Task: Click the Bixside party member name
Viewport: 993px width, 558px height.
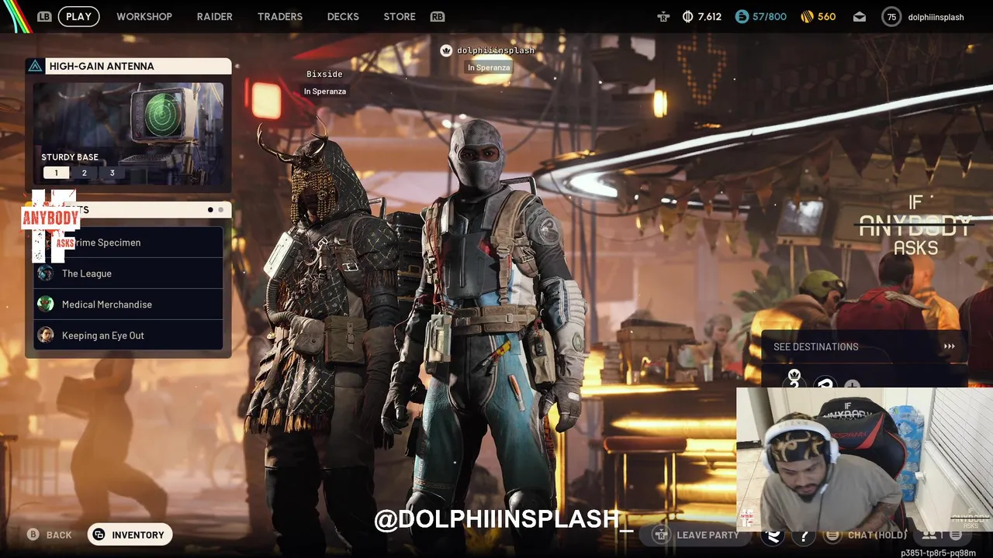Action: (x=324, y=74)
